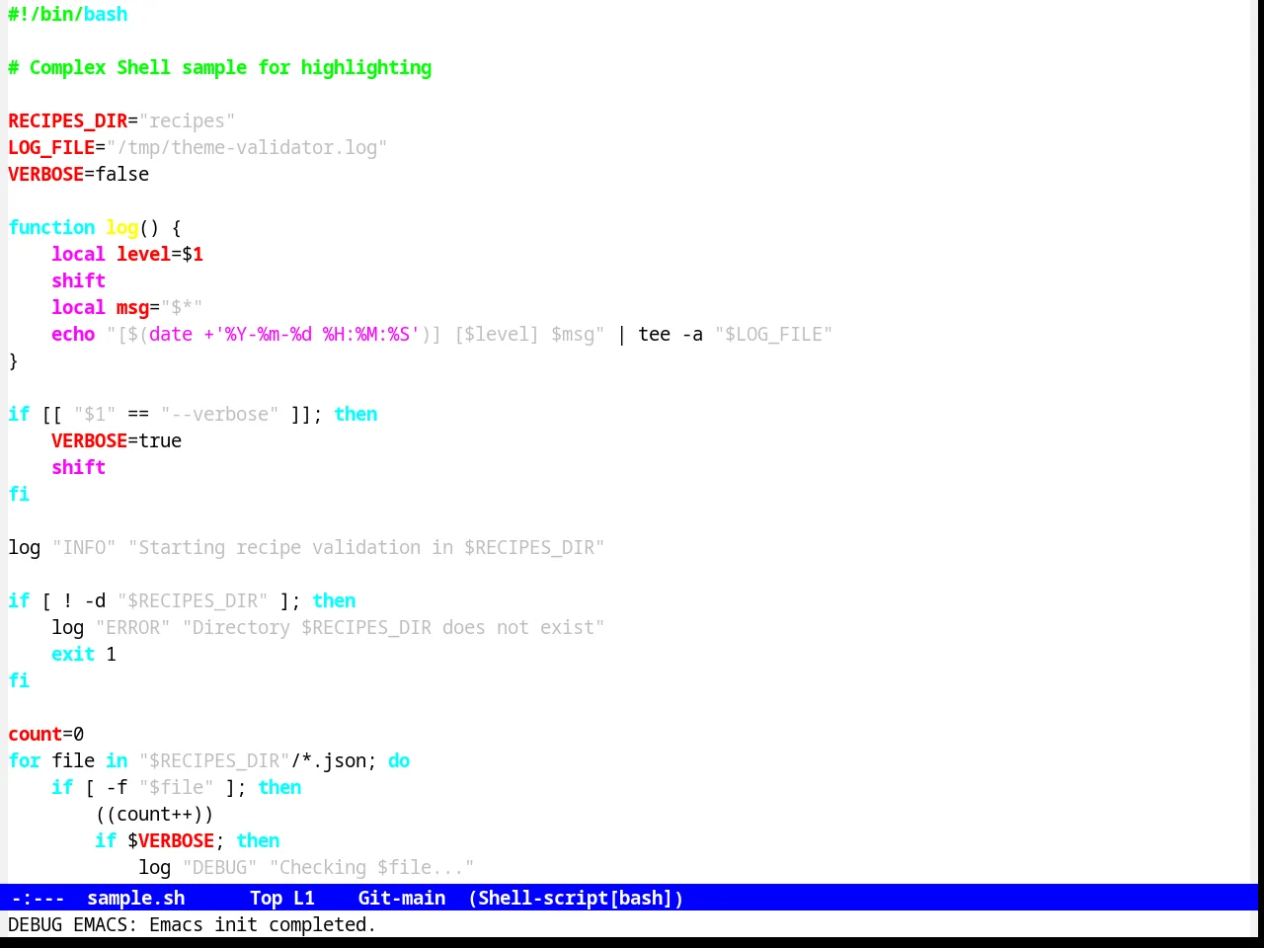Click '-d' test flag in directory check
The width and height of the screenshot is (1264, 948).
(x=95, y=600)
